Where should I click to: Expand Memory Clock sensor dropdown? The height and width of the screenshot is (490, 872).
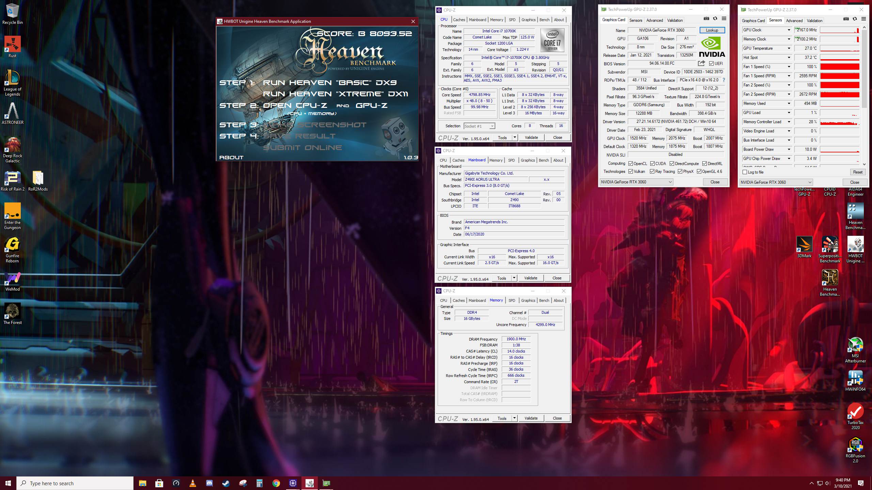click(x=789, y=39)
